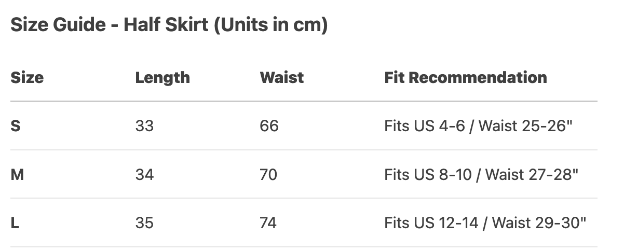Click the 'Fits US 4-6' recommendation text
Viewport: 624px width, 251px height.
point(424,126)
